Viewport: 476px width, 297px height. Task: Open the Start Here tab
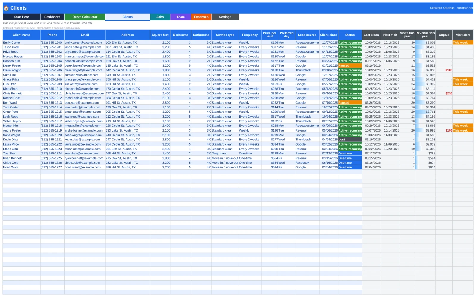(x=21, y=17)
